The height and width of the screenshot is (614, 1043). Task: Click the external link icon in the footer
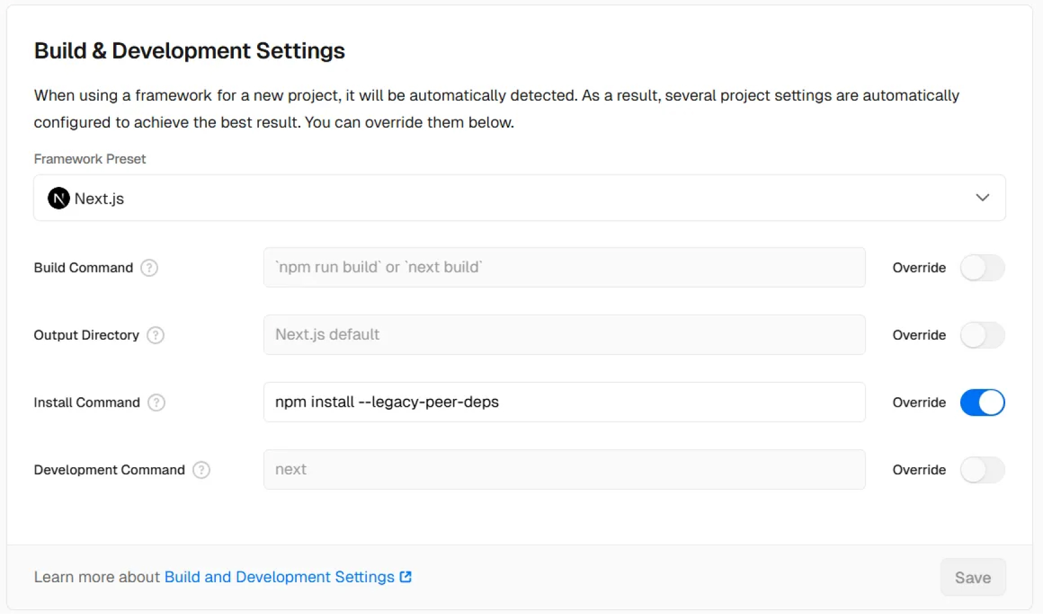point(406,577)
